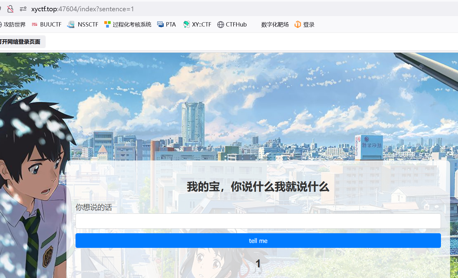The width and height of the screenshot is (458, 278).
Task: Click the echoed output number 1
Action: coord(258,263)
